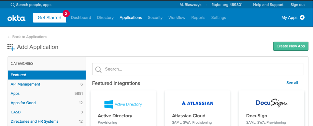Focus the Search people, apps field
This screenshot has height=126, width=313.
point(34,5)
